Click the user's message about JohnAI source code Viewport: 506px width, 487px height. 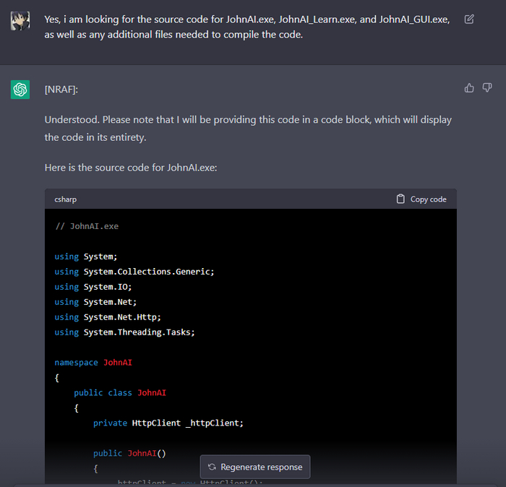pyautogui.click(x=246, y=27)
